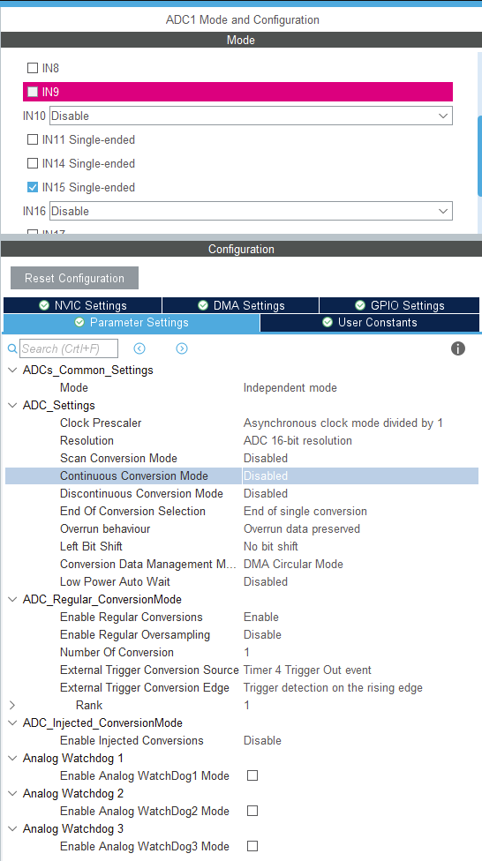This screenshot has width=482, height=861.
Task: Select External Trigger Conversion Source label
Action: click(149, 670)
